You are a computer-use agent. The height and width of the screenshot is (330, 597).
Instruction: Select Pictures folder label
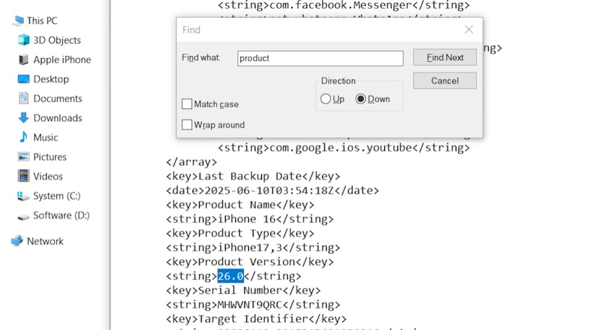pyautogui.click(x=50, y=157)
